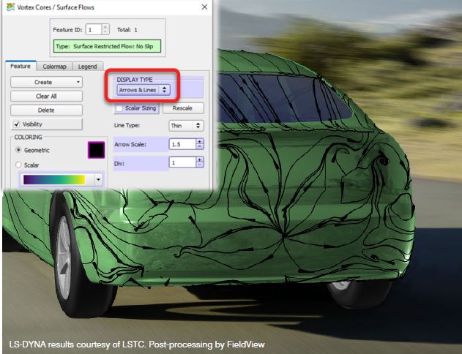Image resolution: width=462 pixels, height=354 pixels.
Task: Click the Delete button
Action: pyautogui.click(x=47, y=110)
